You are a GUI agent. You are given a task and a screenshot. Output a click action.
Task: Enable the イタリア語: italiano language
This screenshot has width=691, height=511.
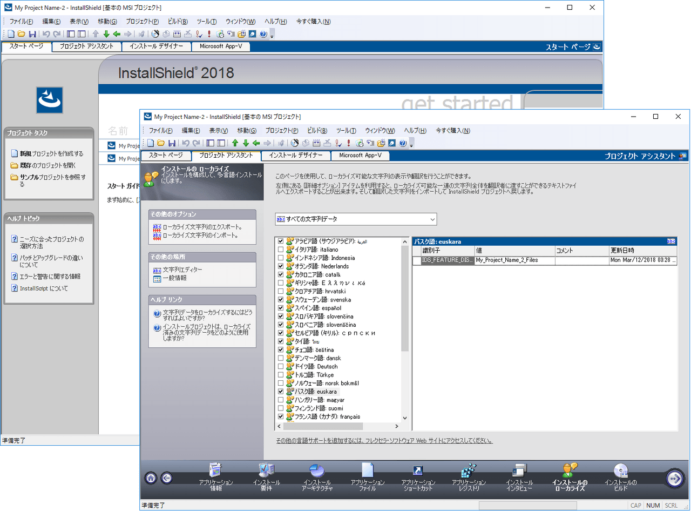pyautogui.click(x=280, y=250)
